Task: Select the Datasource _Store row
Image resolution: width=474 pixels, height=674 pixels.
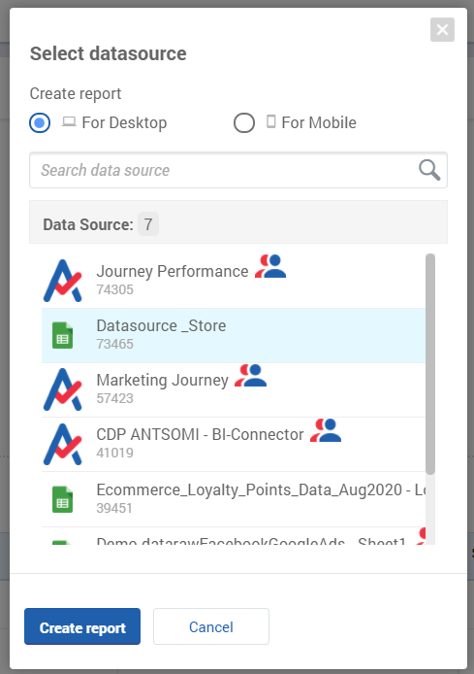Action: (x=234, y=335)
